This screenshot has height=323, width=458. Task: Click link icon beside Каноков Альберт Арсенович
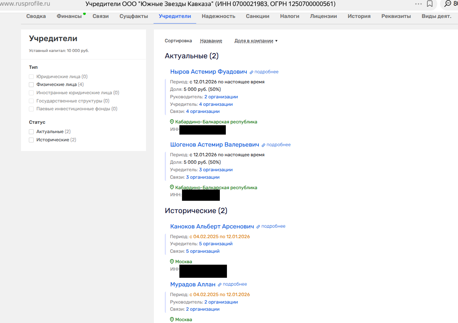[x=258, y=227]
